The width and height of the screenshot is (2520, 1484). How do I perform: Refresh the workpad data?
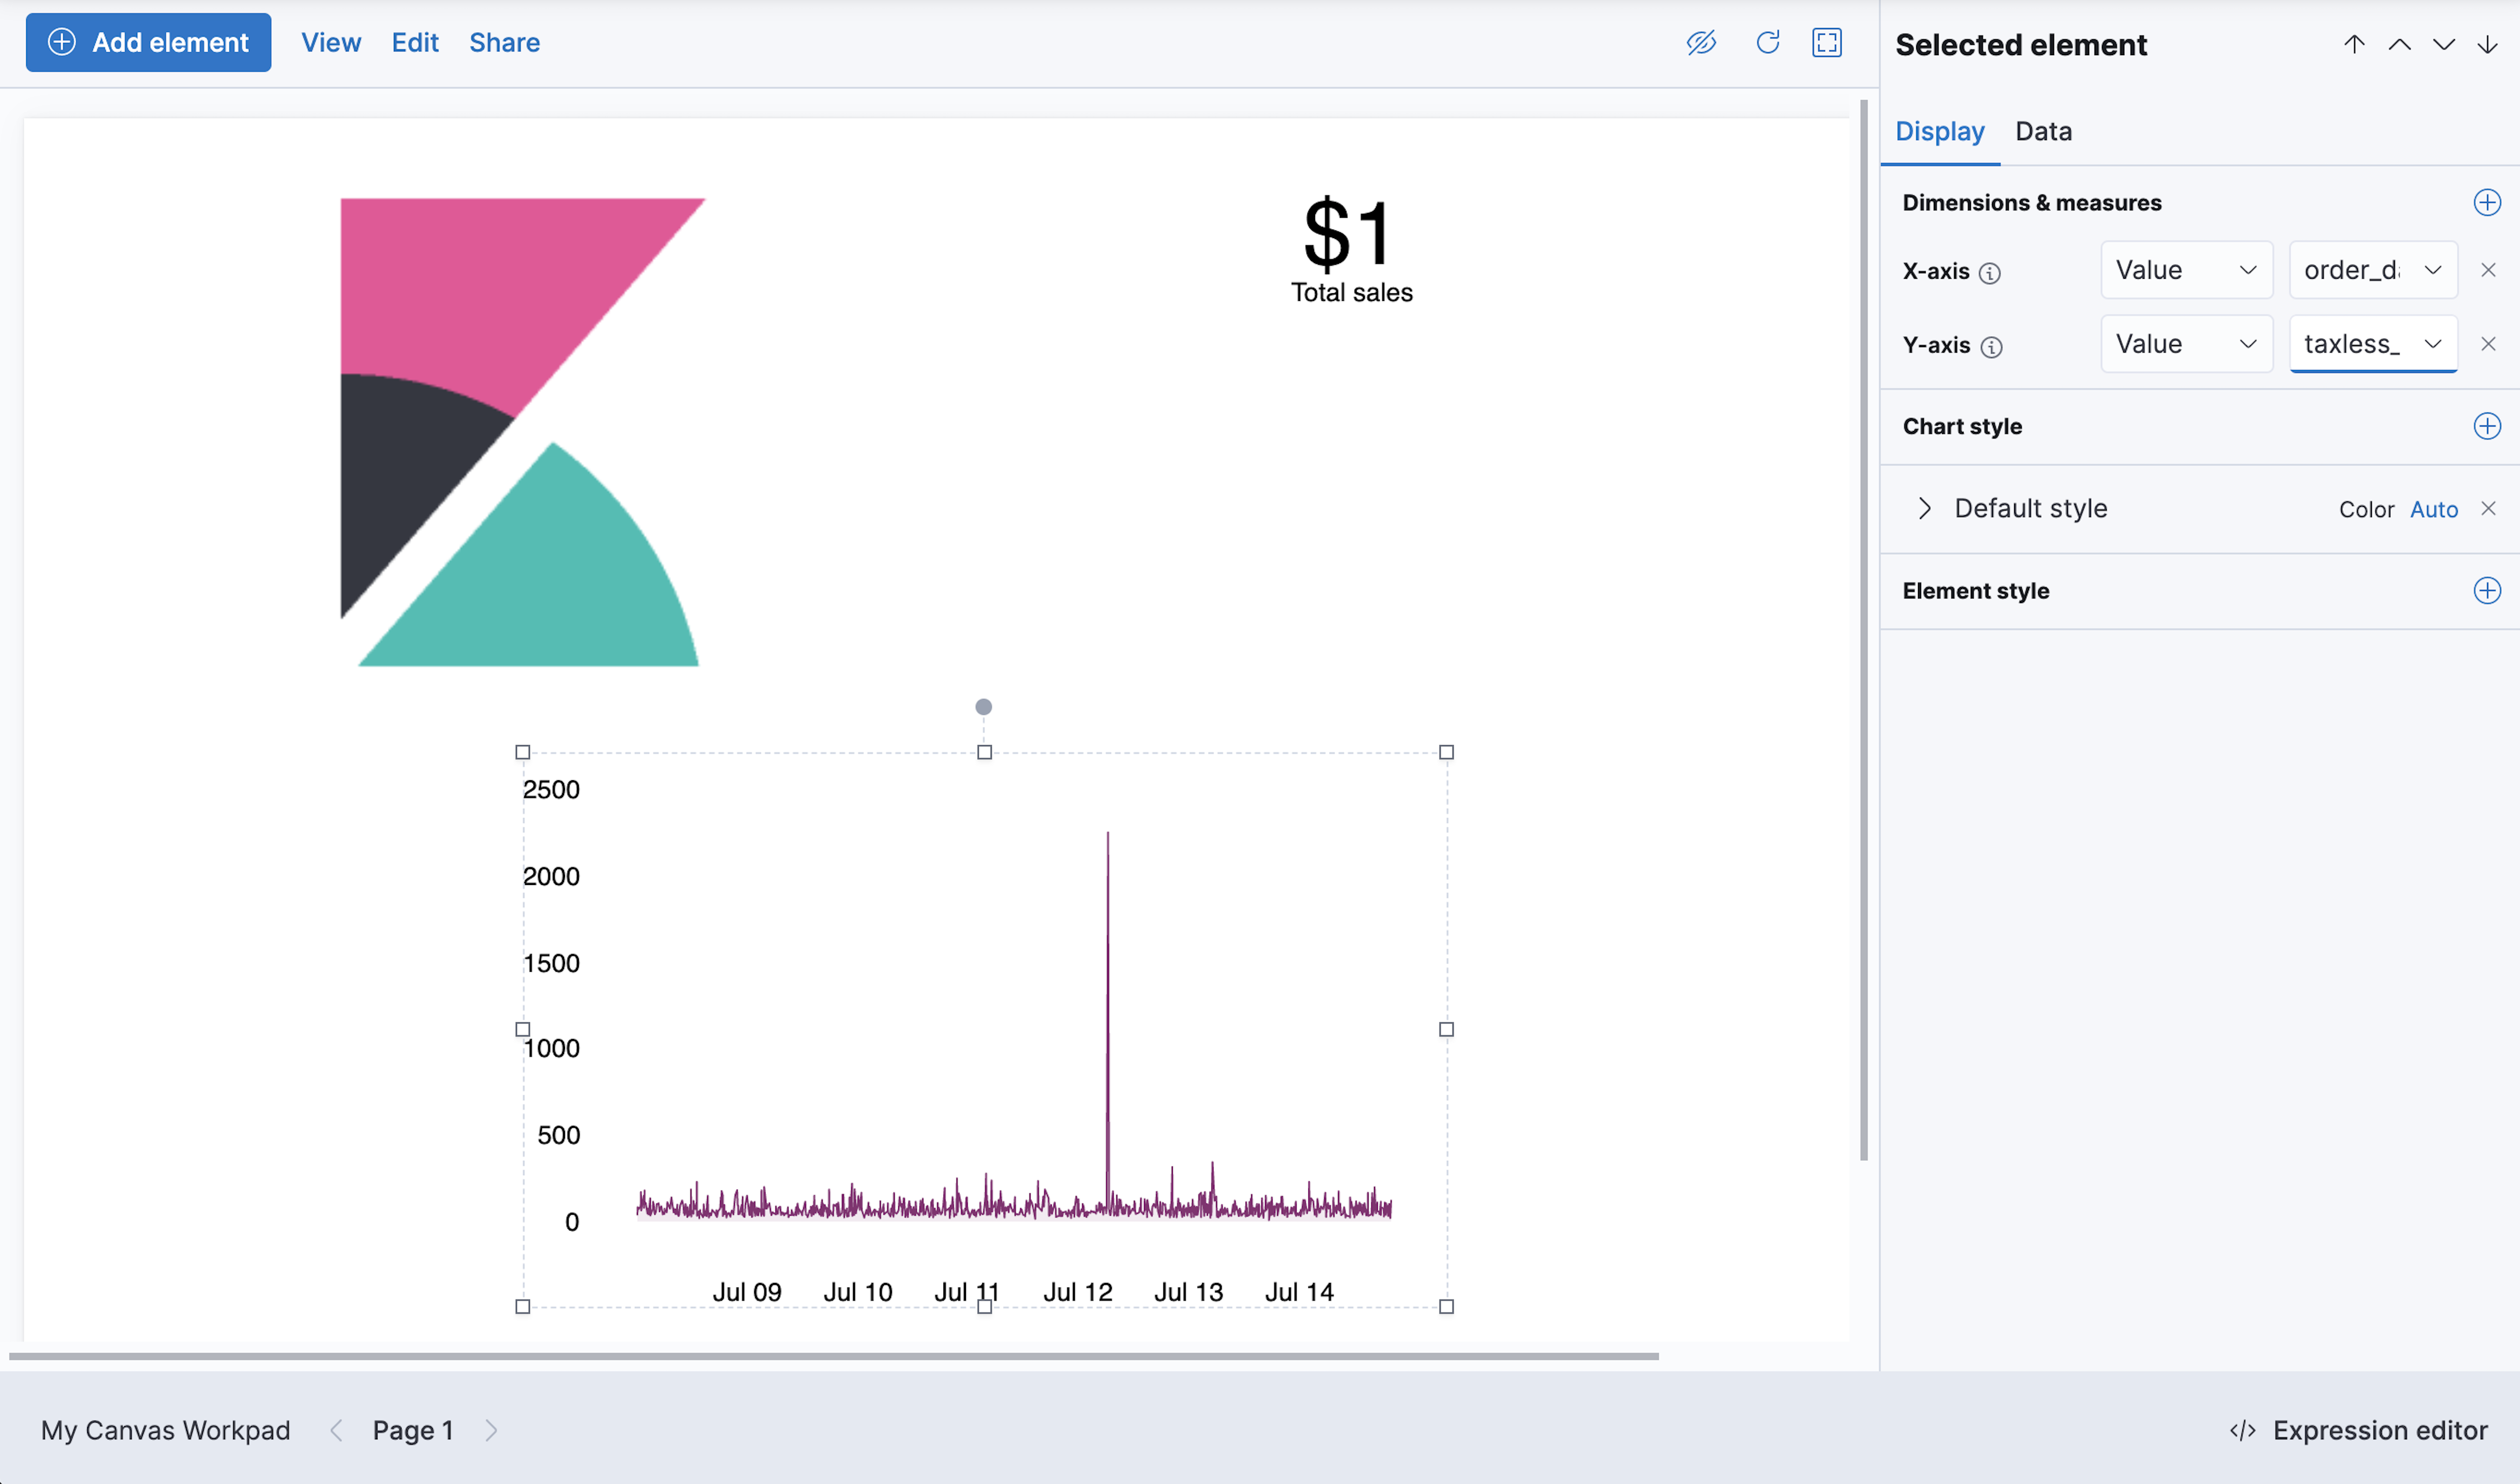click(1768, 42)
